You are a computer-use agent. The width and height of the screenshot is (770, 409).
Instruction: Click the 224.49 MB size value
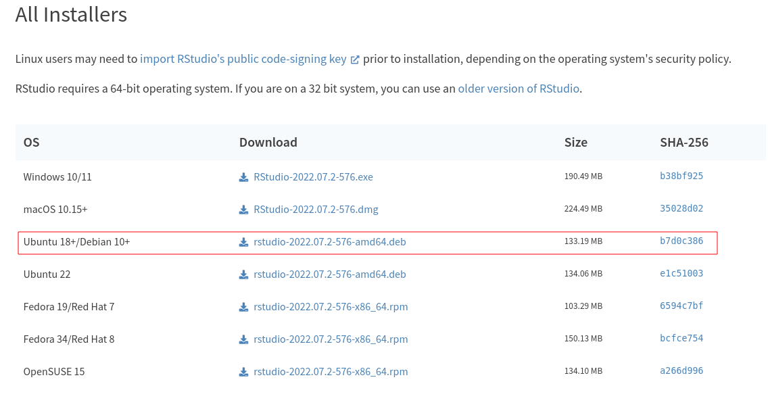coord(583,209)
